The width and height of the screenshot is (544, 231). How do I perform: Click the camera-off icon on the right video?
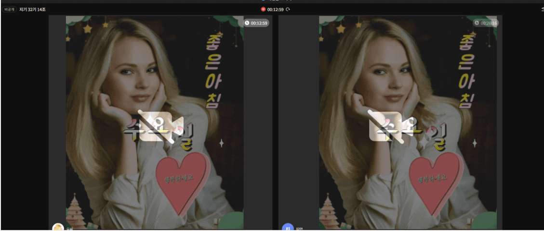(391, 127)
